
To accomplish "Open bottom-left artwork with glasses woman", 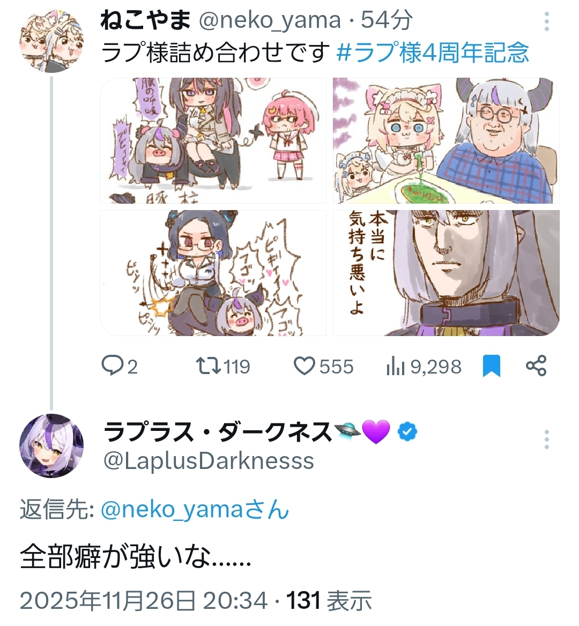I will point(213,273).
